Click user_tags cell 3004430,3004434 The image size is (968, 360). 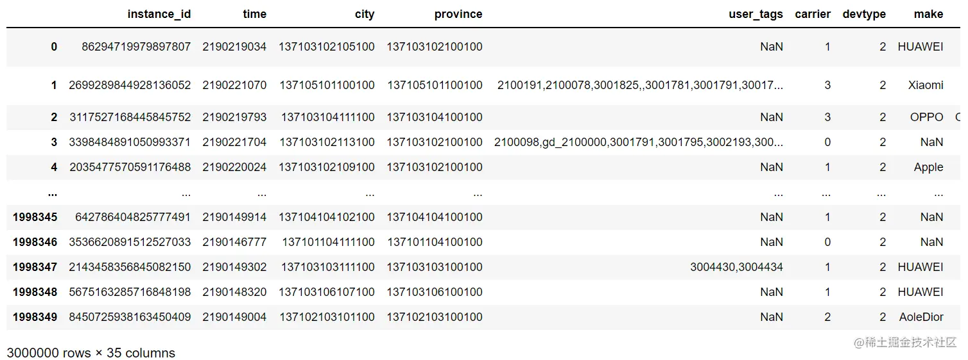736,267
